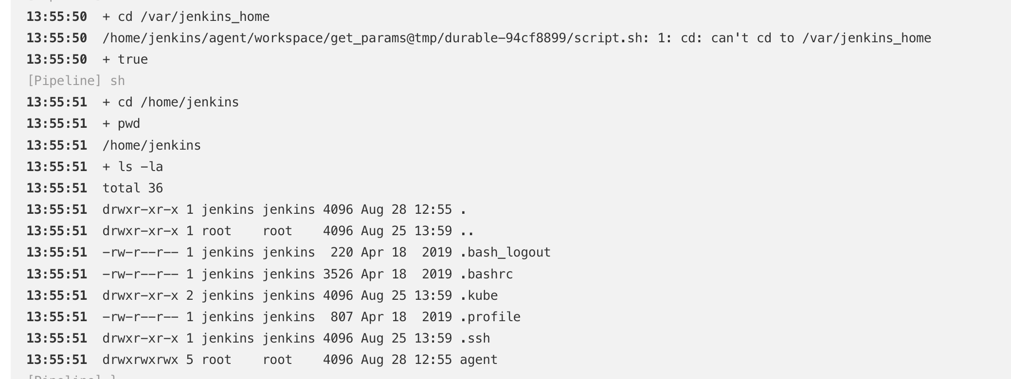1011x379 pixels.
Task: Click the "+ ls -la" command line
Action: point(132,167)
